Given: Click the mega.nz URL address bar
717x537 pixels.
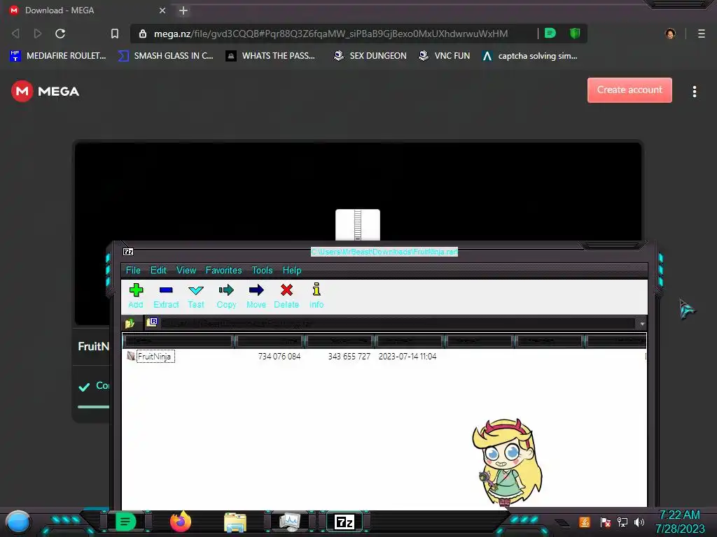Looking at the screenshot, I should [x=330, y=34].
